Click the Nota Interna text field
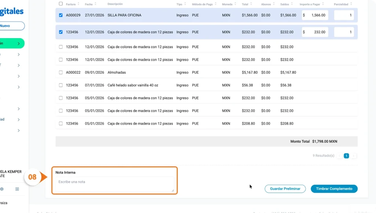Screen dimensions: 376x213 tap(115, 184)
